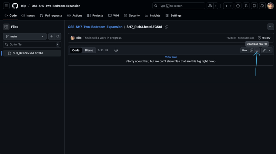276x154 pixels.
Task: Open OSE-SH7-Two-Bedroom-Expansion breadcrumb link
Action: pos(95,27)
